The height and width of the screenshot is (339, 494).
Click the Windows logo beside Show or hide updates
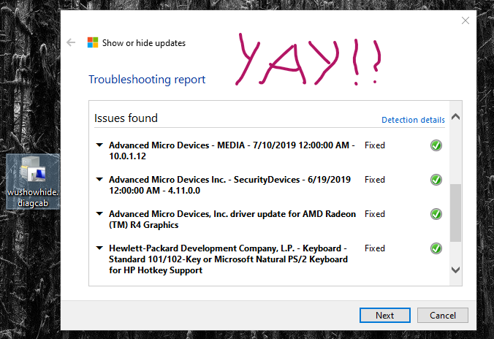click(93, 42)
